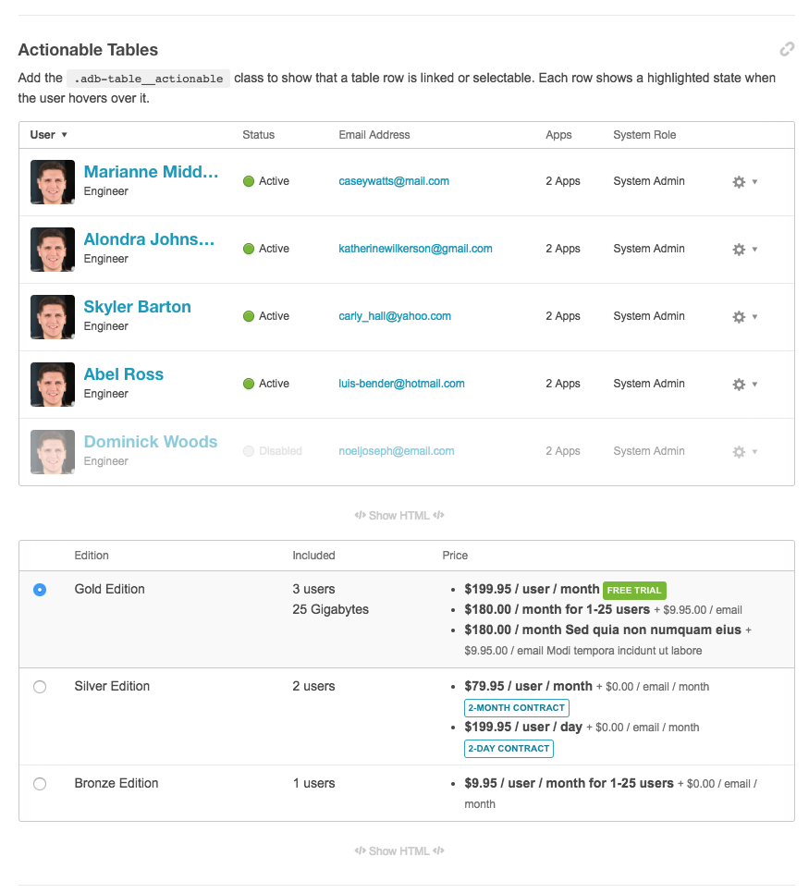Image resolution: width=809 pixels, height=893 pixels.
Task: Click the gear icon in Abel Ross's row
Action: click(740, 385)
